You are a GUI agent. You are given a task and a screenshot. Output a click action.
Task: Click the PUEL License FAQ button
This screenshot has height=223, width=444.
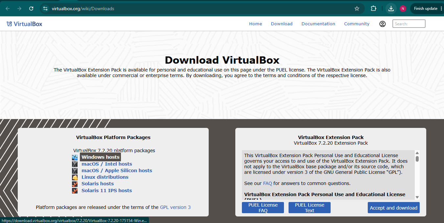[x=263, y=208]
